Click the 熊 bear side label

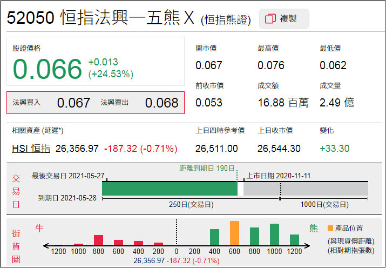[314, 229]
